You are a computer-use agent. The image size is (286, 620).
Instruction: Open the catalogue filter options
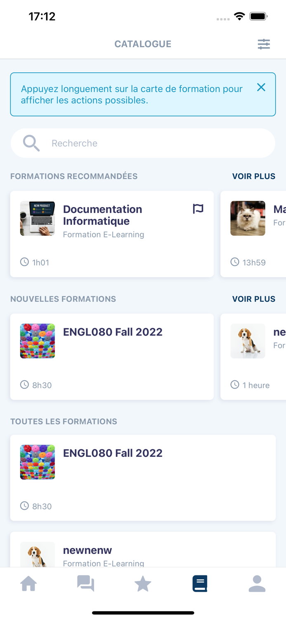264,44
